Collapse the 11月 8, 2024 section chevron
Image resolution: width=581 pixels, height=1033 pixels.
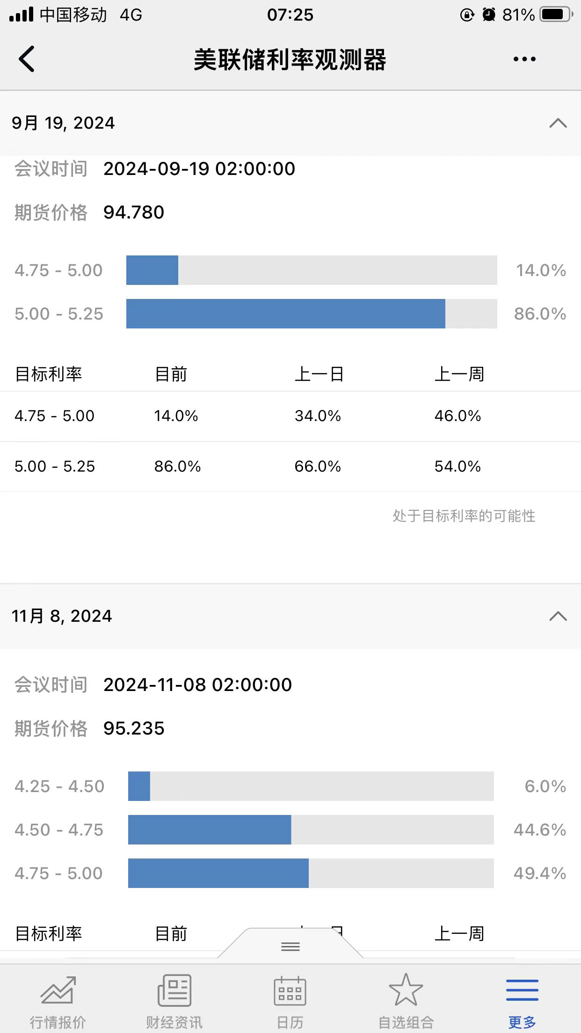(x=558, y=616)
